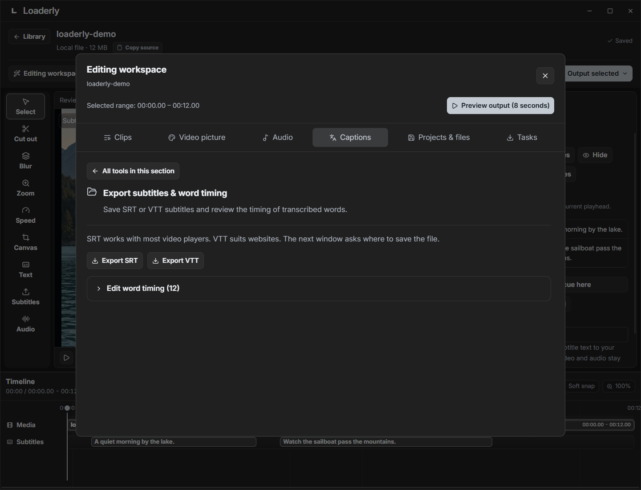Activate the Zoom tool
The image size is (641, 490).
point(25,188)
